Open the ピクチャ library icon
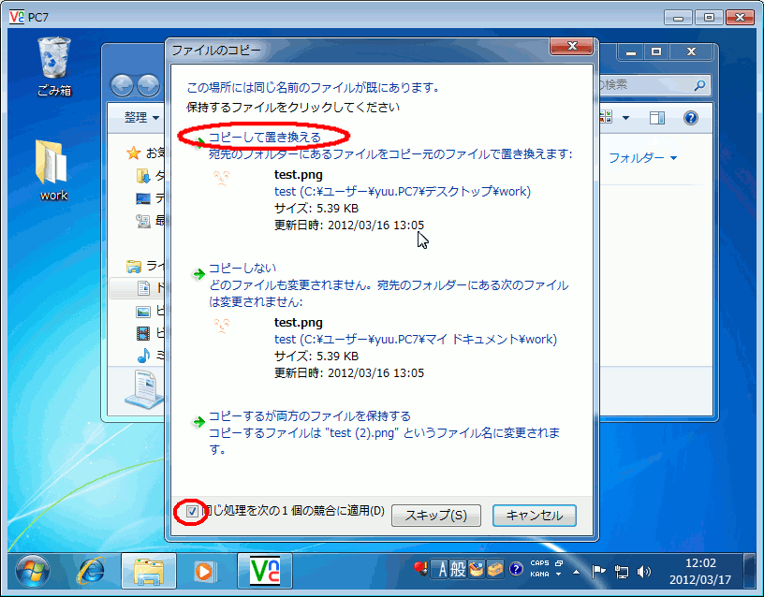764x597 pixels. (144, 312)
